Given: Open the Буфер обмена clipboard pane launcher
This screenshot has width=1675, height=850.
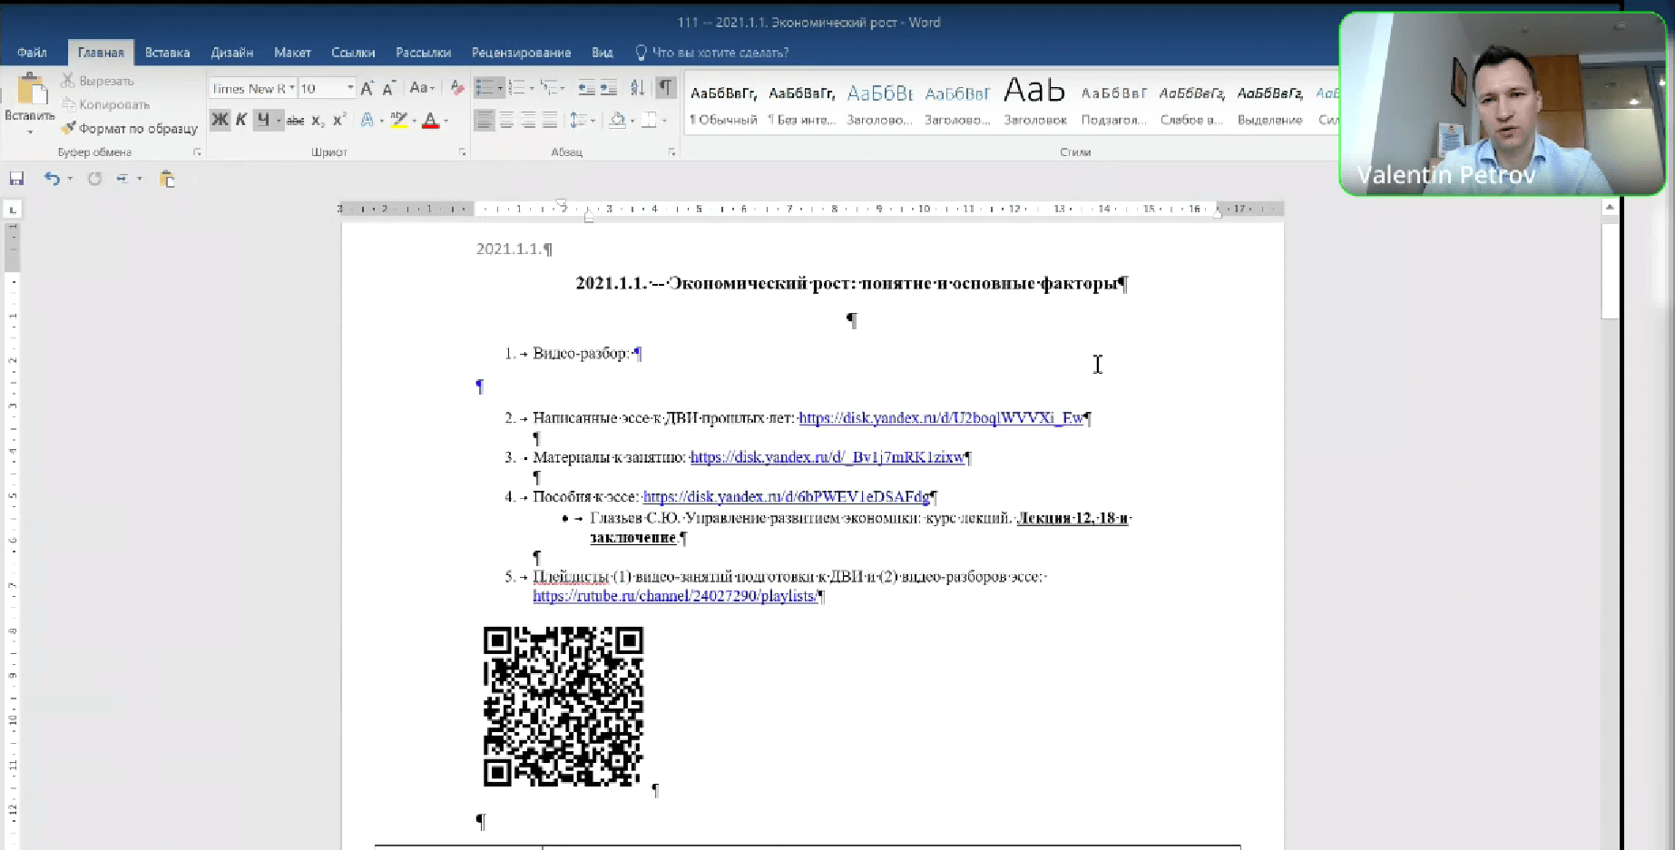Looking at the screenshot, I should pyautogui.click(x=197, y=152).
